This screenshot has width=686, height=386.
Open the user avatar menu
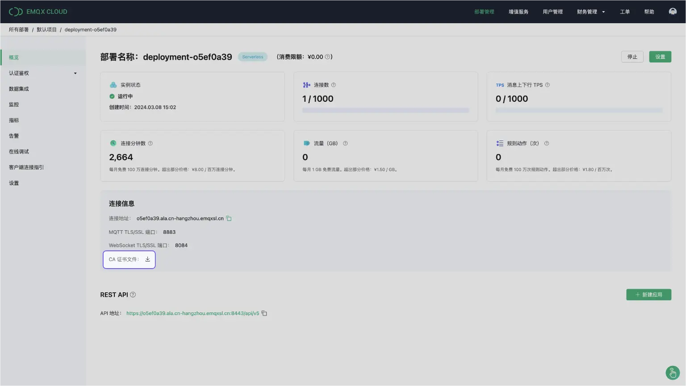pos(672,12)
